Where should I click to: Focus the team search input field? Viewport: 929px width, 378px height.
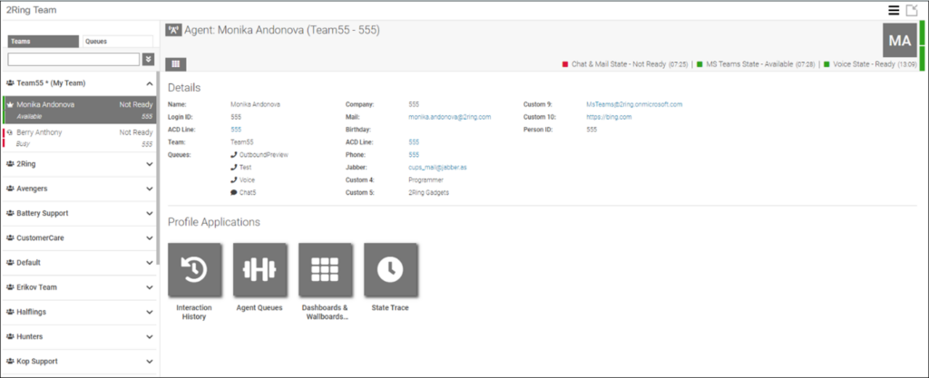click(x=73, y=59)
